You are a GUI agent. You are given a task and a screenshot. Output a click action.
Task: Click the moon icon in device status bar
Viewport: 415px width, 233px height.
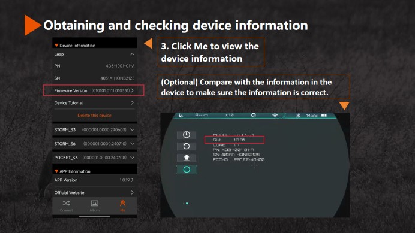point(181,116)
